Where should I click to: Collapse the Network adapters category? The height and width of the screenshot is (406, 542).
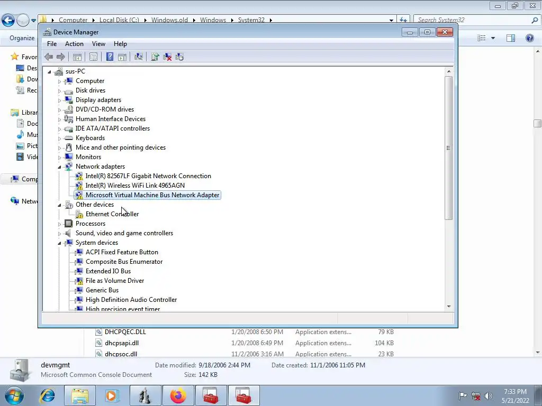(x=59, y=167)
